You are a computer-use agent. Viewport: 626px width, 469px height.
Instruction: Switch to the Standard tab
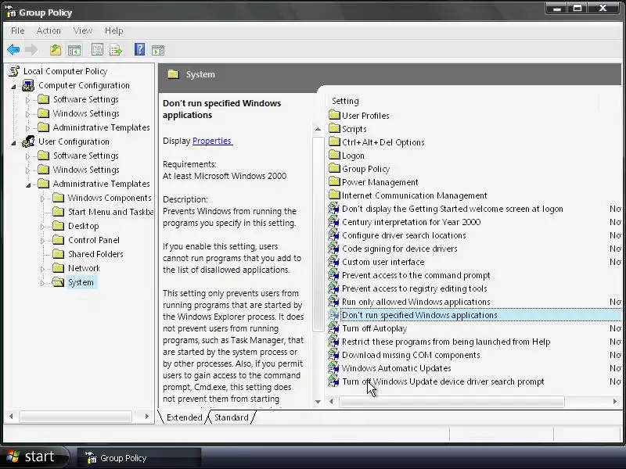232,417
